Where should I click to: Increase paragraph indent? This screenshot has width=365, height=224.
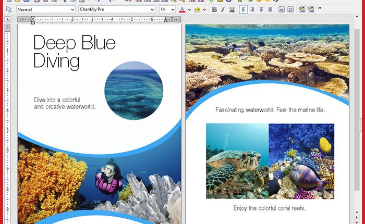311,9
